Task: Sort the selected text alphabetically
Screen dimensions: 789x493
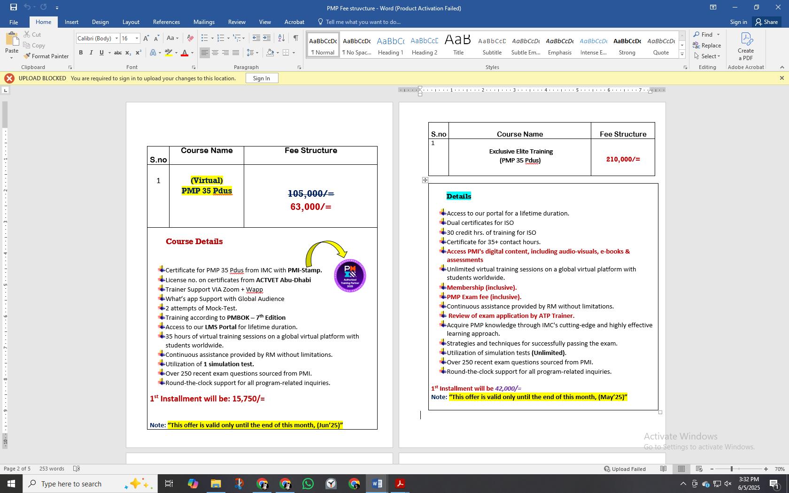Action: tap(281, 38)
